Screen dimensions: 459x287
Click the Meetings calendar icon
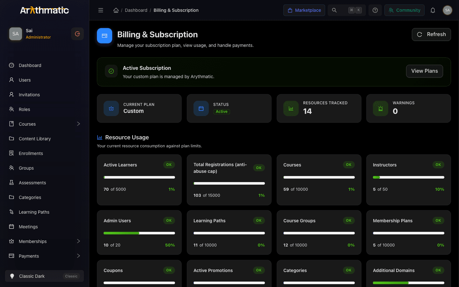coord(11,227)
